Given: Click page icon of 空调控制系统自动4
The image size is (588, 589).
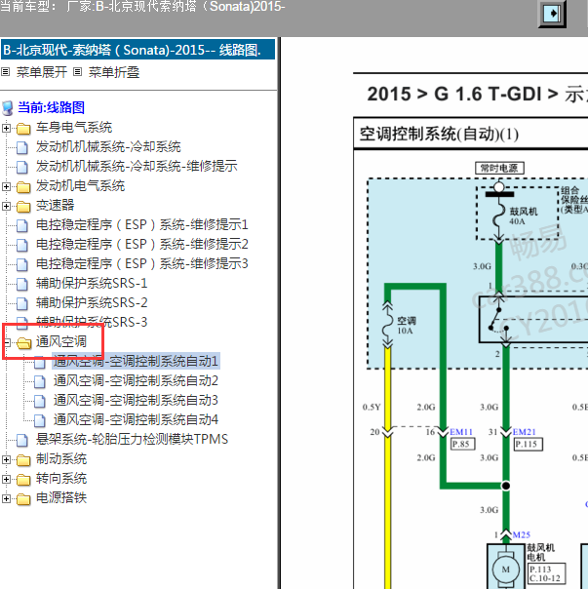Looking at the screenshot, I should (40, 420).
